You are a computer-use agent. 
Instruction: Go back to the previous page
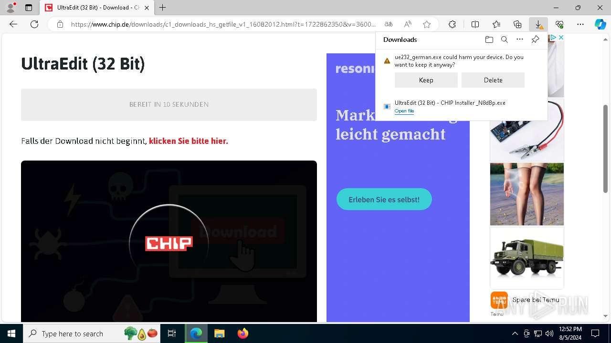tap(13, 24)
